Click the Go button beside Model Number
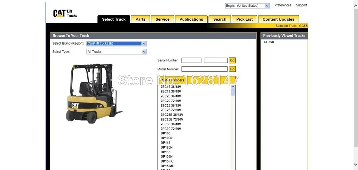Screen dimensions: 358x170 coord(232,69)
